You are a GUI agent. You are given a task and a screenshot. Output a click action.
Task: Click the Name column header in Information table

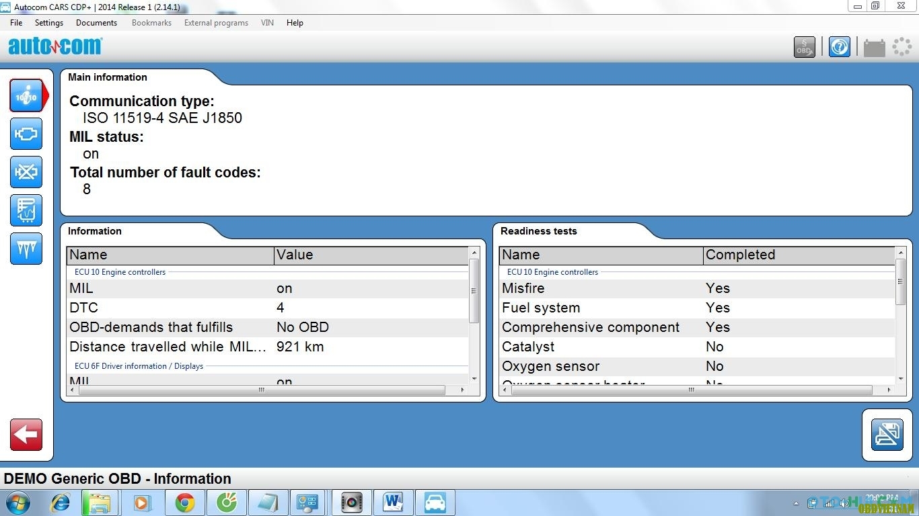(x=170, y=255)
